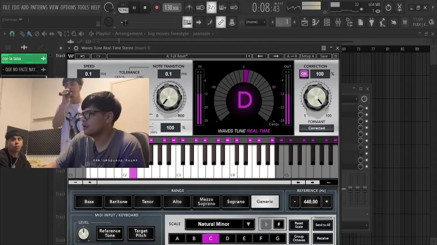Open the ADD menu
Image resolution: width=437 pixels, height=245 pixels.
(25, 7)
